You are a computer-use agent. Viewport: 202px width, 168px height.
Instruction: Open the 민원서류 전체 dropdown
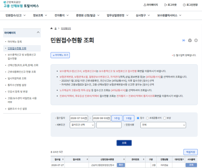(163, 125)
